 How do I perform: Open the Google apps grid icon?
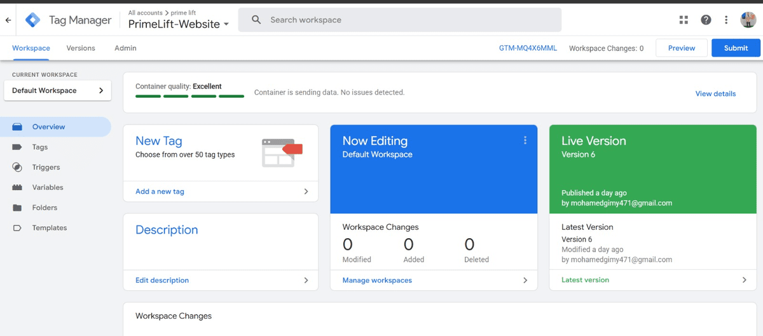point(684,20)
